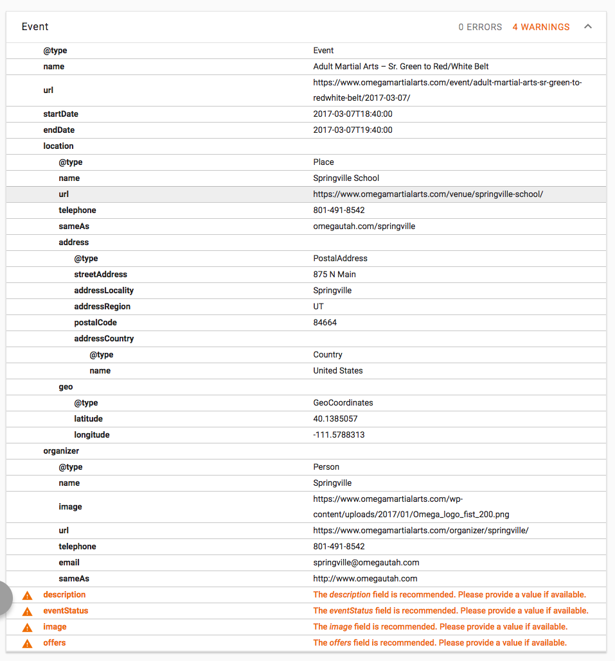Viewport: 615px width, 661px height.
Task: Click the springville@omegautah.com email value
Action: pos(366,562)
